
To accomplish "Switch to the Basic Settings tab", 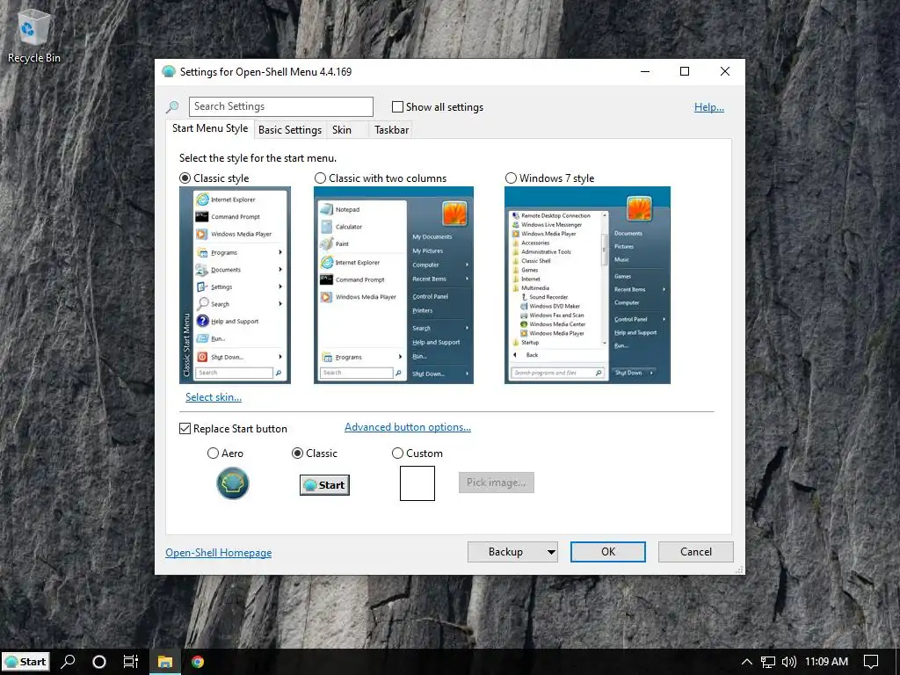I will pyautogui.click(x=290, y=130).
